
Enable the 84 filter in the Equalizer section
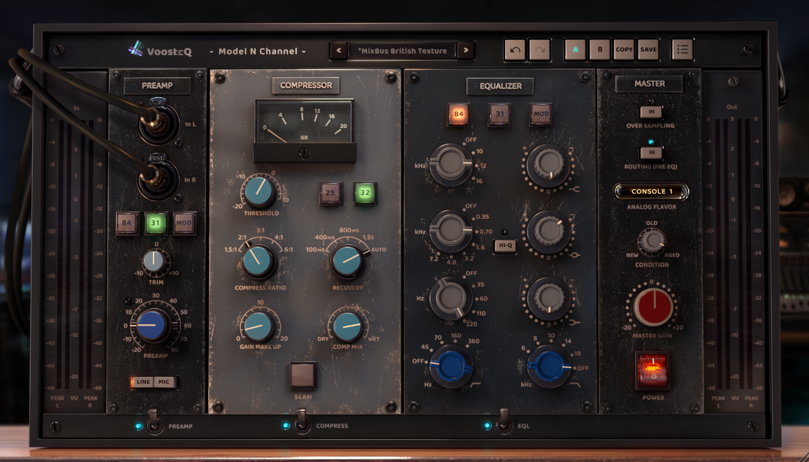pos(458,113)
